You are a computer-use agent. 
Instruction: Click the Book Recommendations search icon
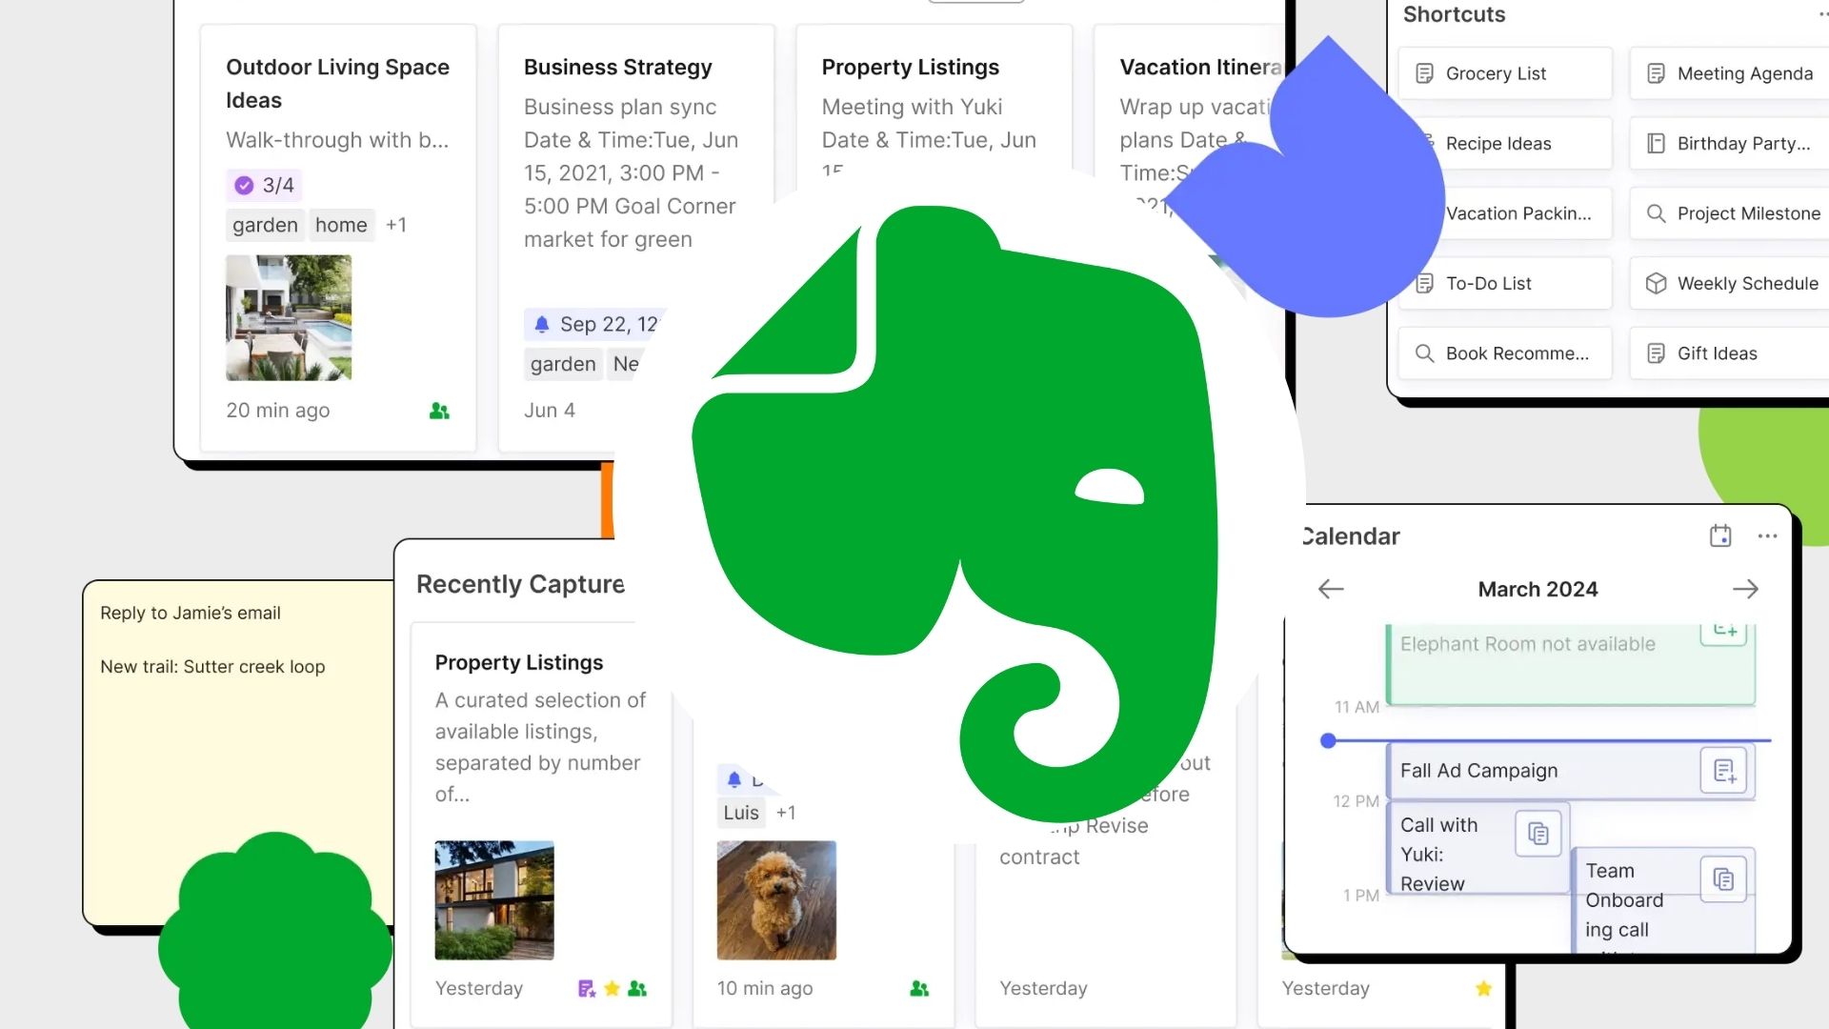click(1424, 353)
